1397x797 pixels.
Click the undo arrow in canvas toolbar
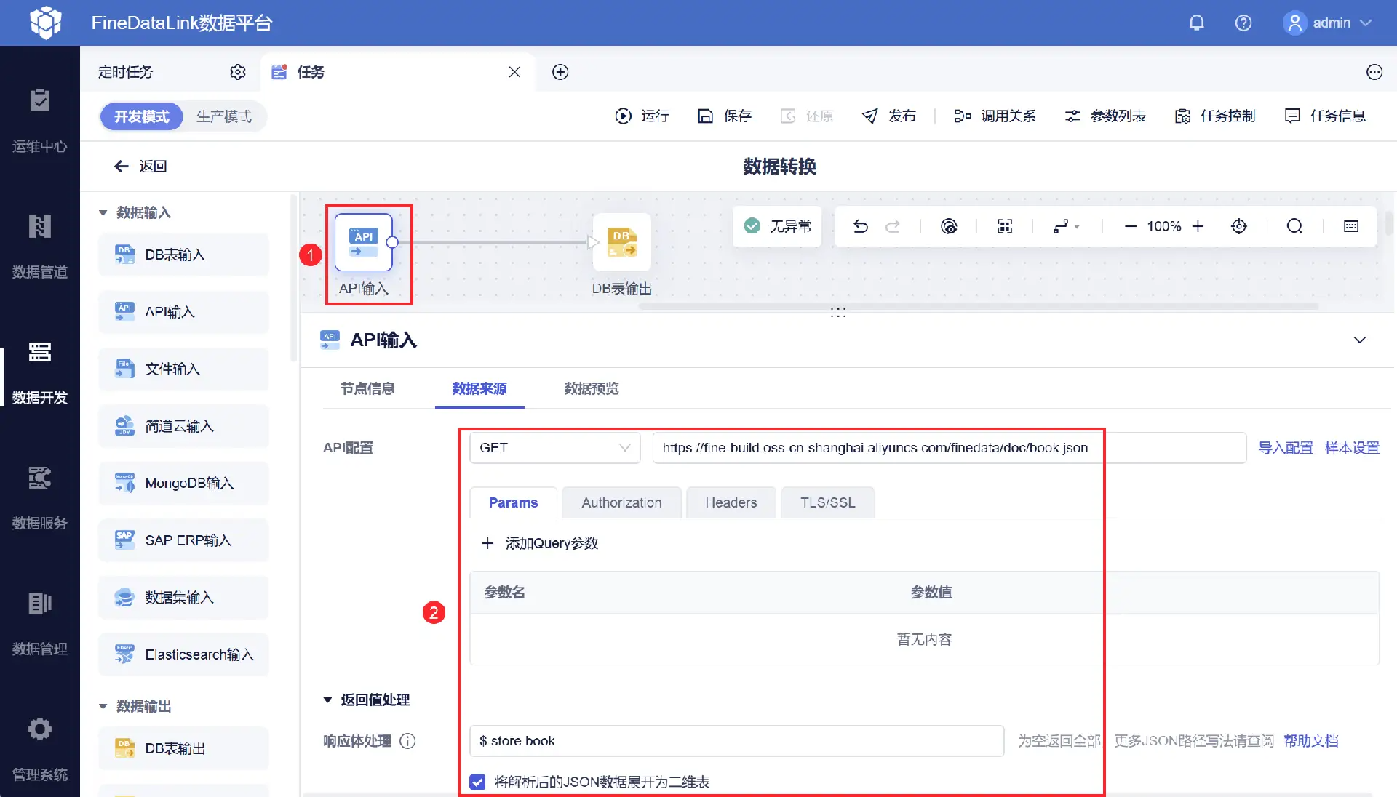pyautogui.click(x=860, y=226)
